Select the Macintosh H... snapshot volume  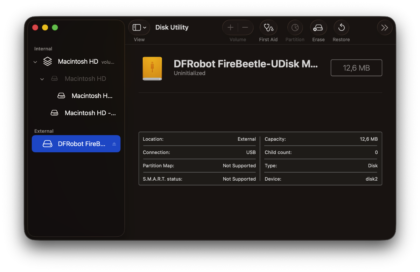[76, 96]
